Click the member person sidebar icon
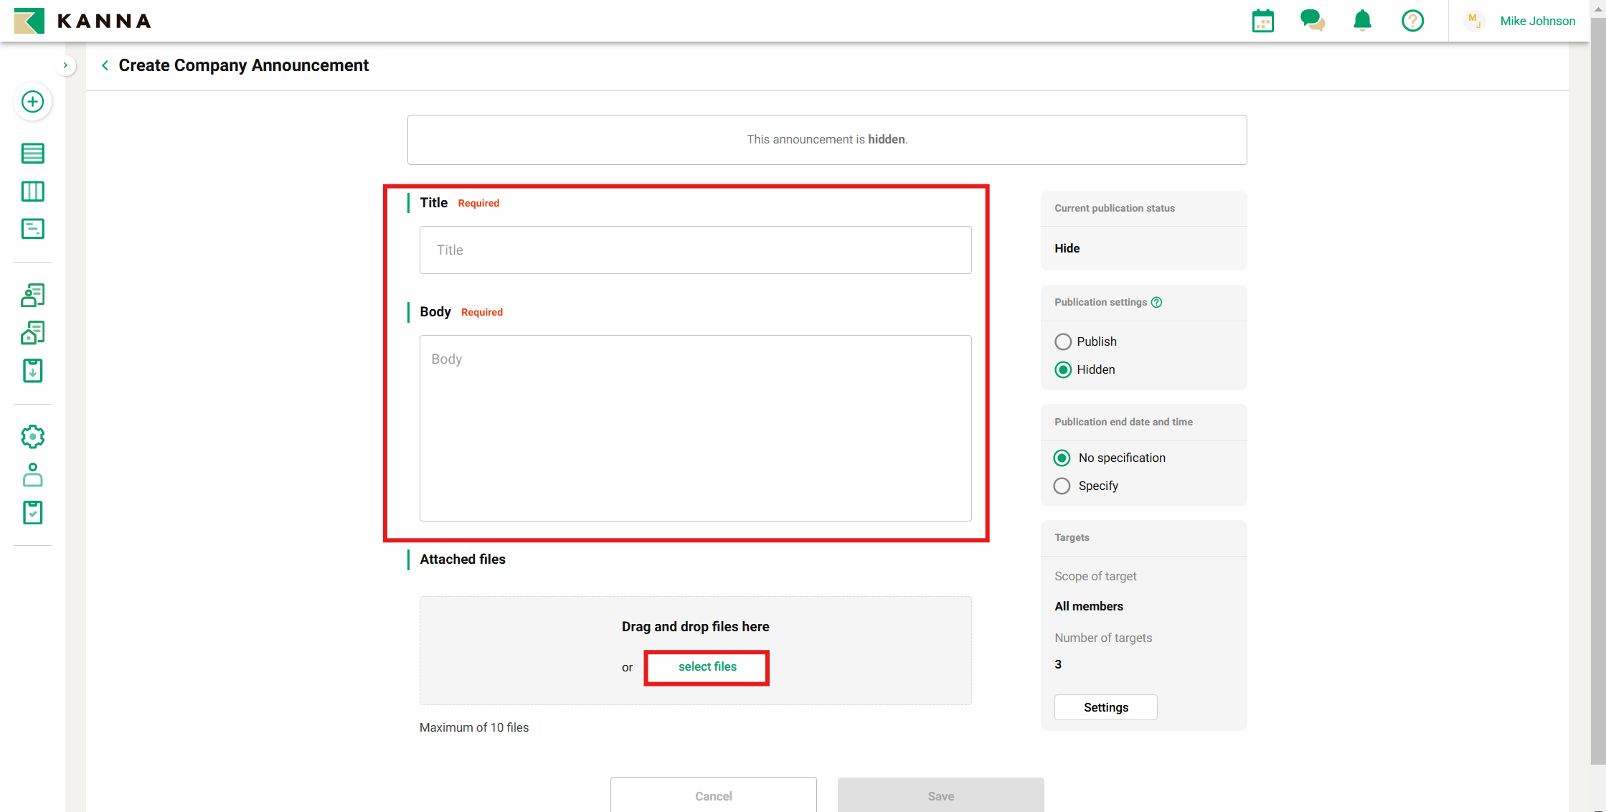The width and height of the screenshot is (1606, 812). (x=32, y=475)
